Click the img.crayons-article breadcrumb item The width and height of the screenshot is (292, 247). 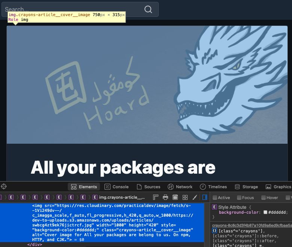point(119,197)
